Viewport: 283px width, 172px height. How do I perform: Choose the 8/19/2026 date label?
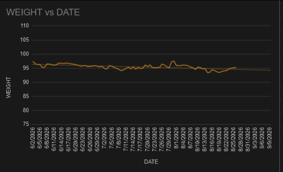coord(219,139)
